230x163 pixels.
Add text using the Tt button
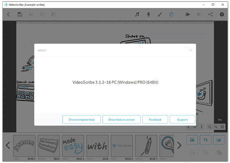[x=205, y=140]
